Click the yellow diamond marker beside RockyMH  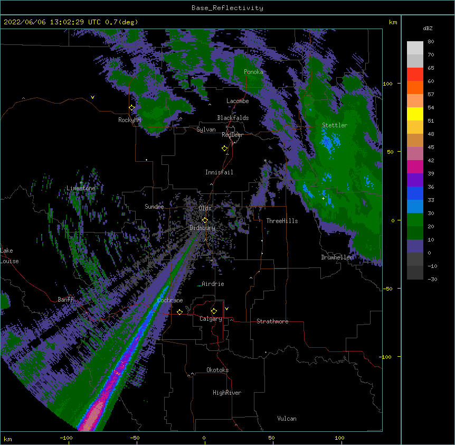pyautogui.click(x=132, y=108)
